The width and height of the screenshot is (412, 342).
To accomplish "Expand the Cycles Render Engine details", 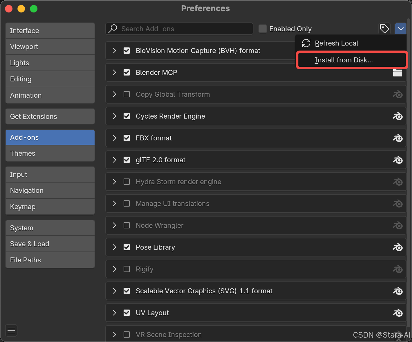I will pos(115,116).
